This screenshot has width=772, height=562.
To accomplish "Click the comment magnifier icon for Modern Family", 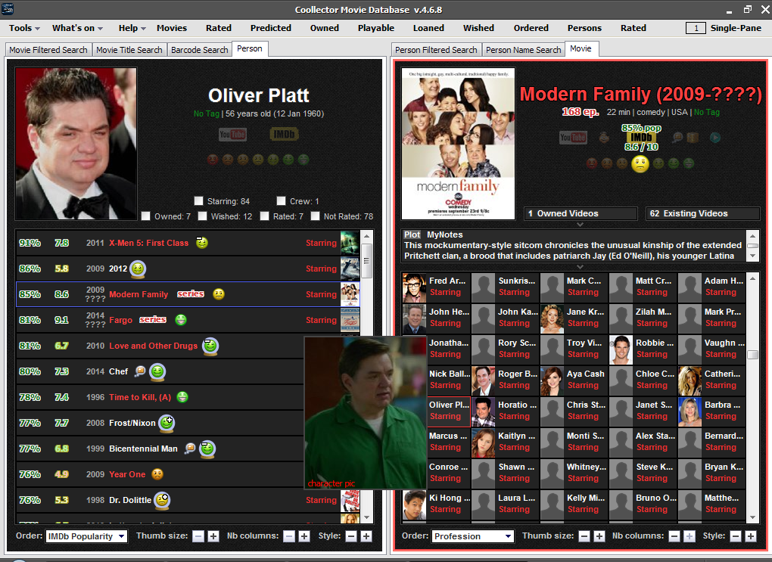I will [678, 138].
